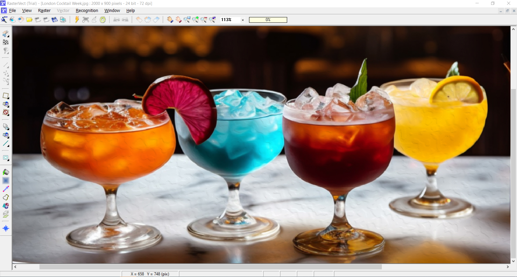Click the horizontal scrollbar left arrow
This screenshot has width=517, height=277.
click(15, 267)
